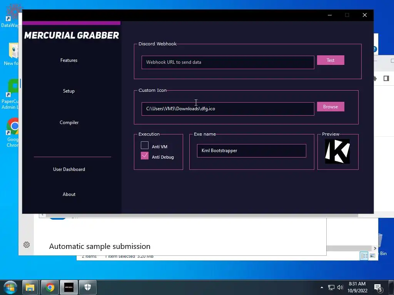
Task: Show hidden system tray icons
Action: pyautogui.click(x=322, y=287)
